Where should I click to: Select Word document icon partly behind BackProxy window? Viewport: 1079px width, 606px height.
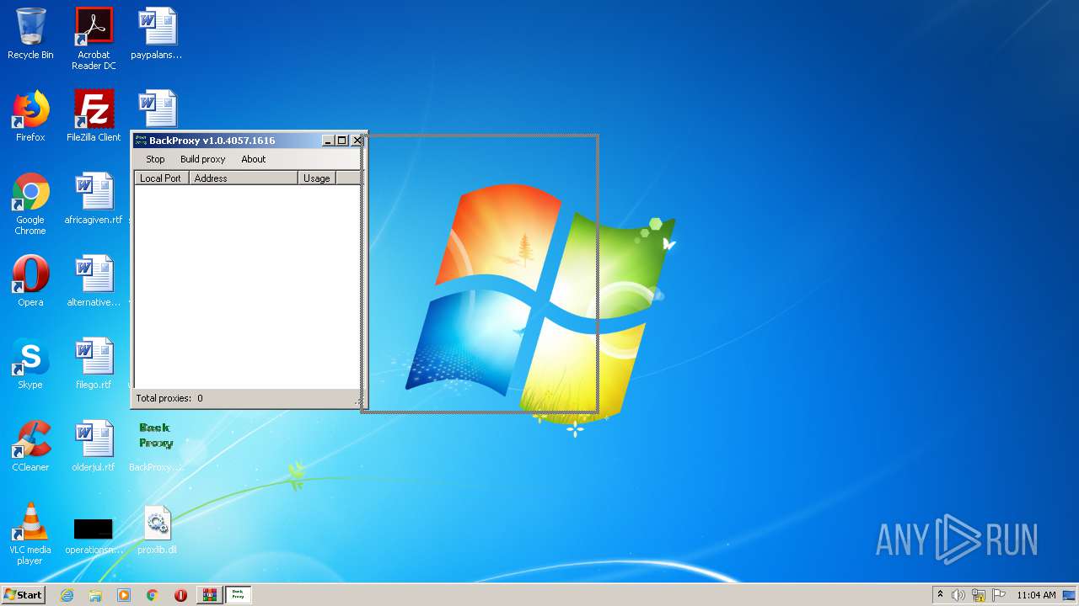pyautogui.click(x=157, y=109)
